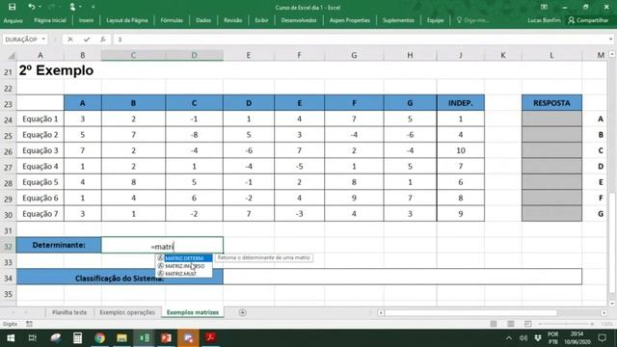Click the INDEP. header cell
617x347 pixels.
pos(461,103)
